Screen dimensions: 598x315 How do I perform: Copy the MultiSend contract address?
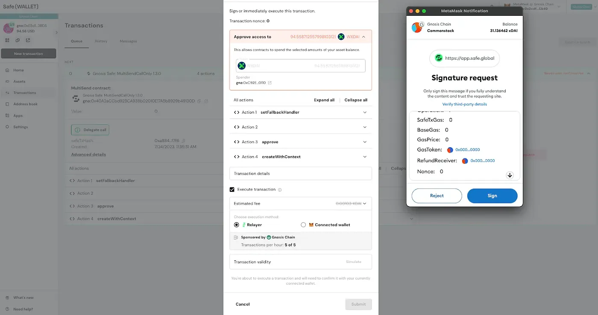[x=199, y=101]
